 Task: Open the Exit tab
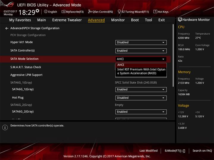coord(161,20)
